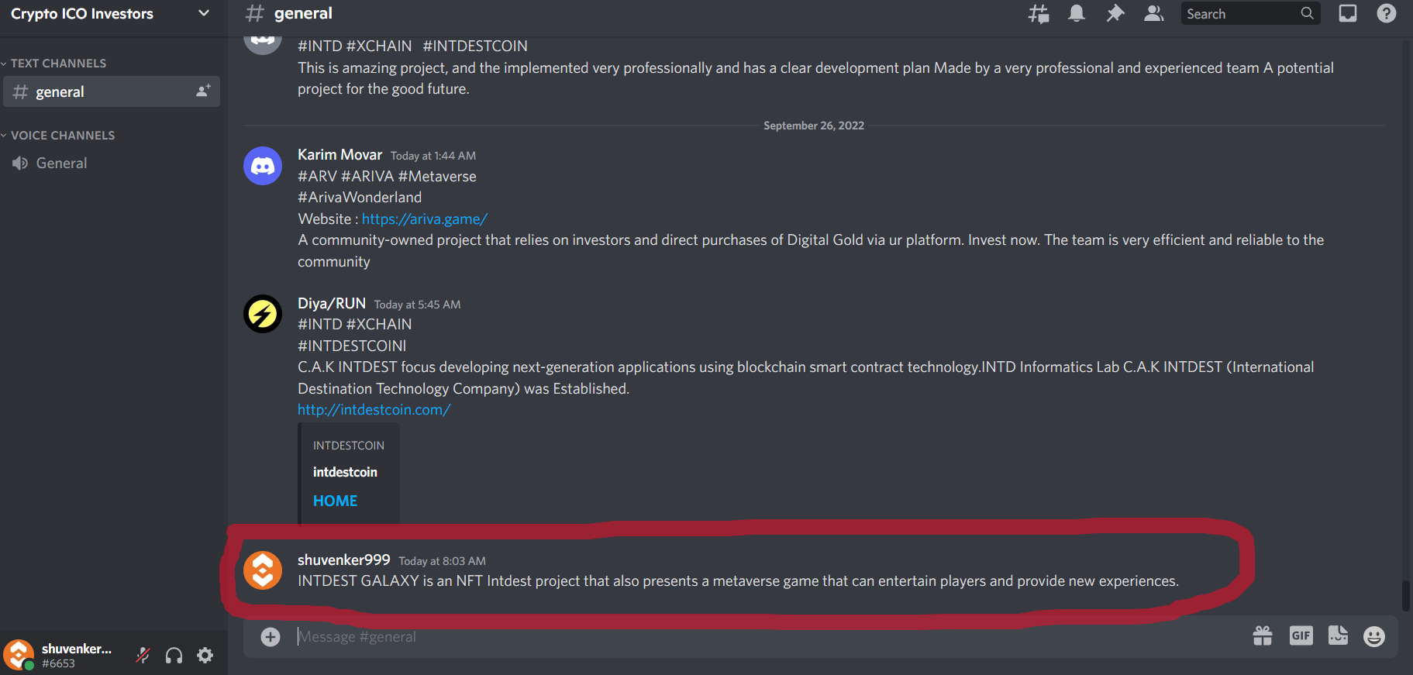
Task: Open the emoji picker smiley icon
Action: click(1374, 637)
